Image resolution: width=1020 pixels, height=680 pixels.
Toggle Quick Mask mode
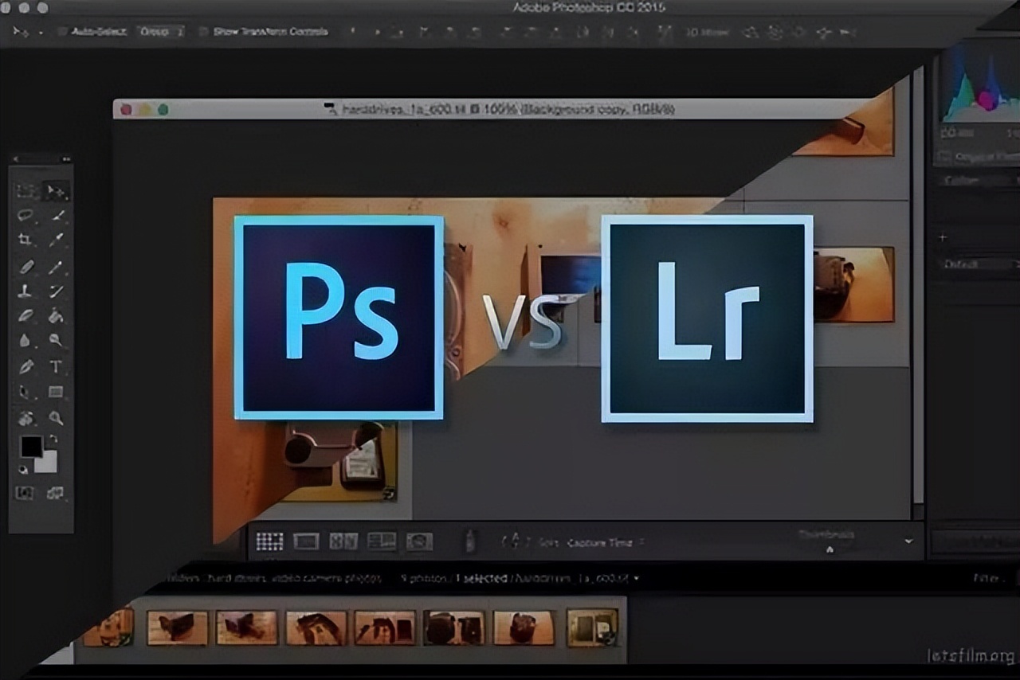[x=25, y=493]
